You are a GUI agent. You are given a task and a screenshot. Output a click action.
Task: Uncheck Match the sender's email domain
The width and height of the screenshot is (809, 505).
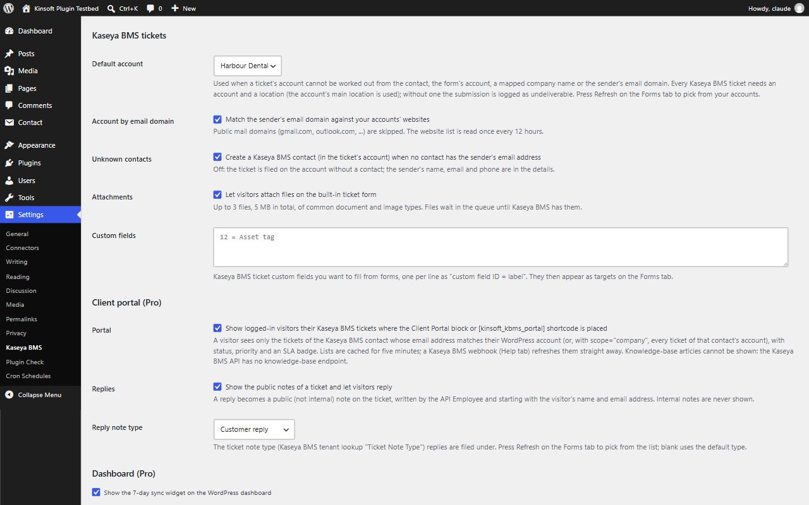(x=218, y=119)
